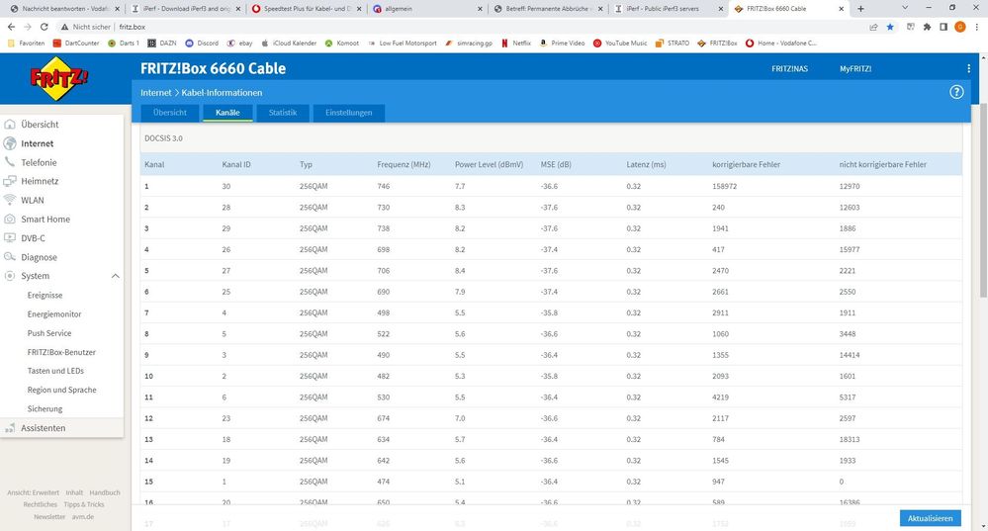Open the FRITZ!Box bookmark

[x=717, y=44]
